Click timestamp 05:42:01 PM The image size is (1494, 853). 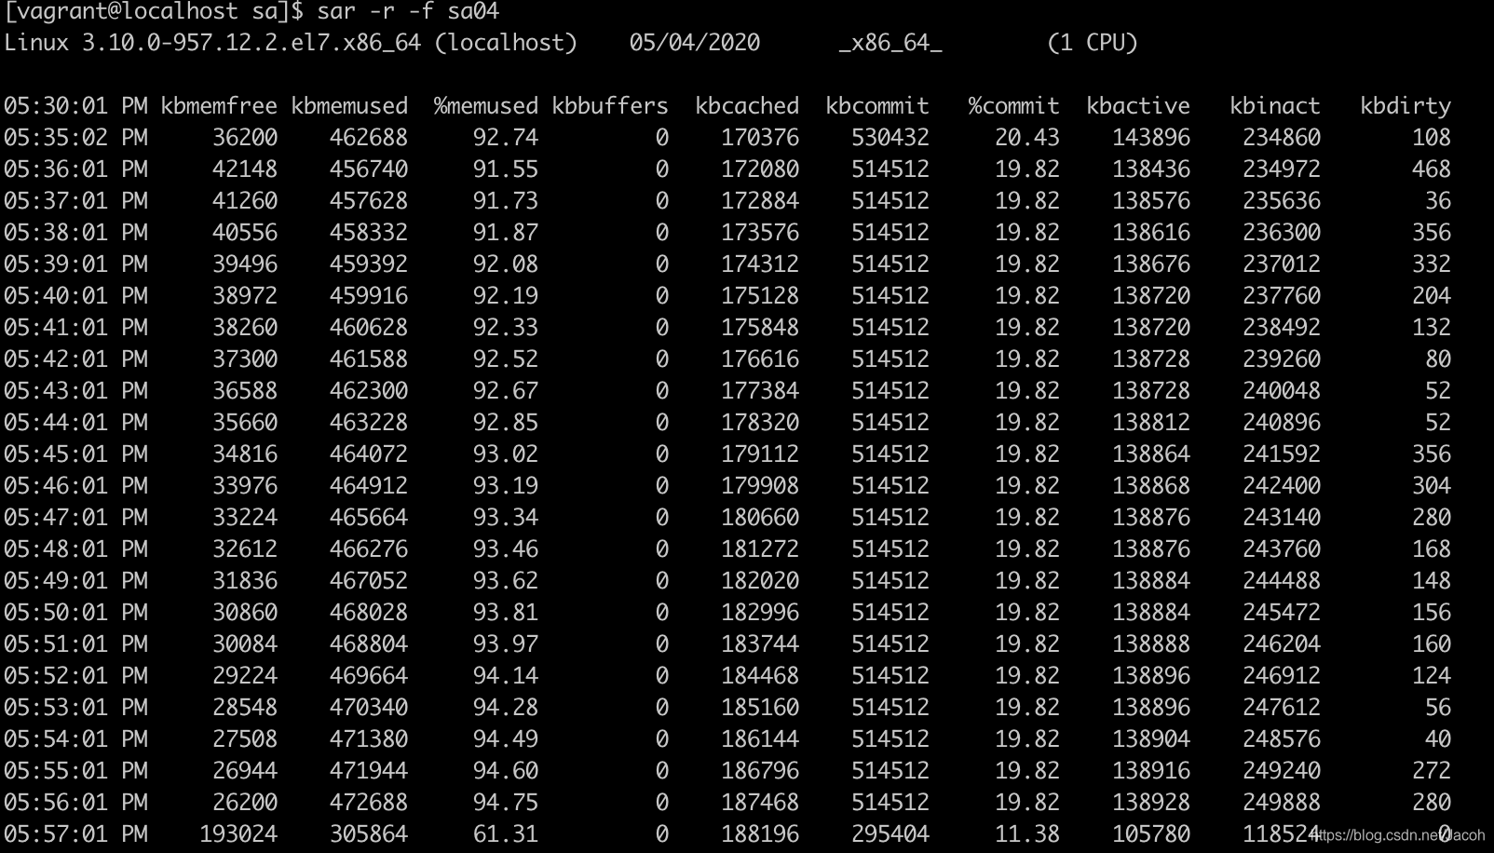(x=75, y=359)
